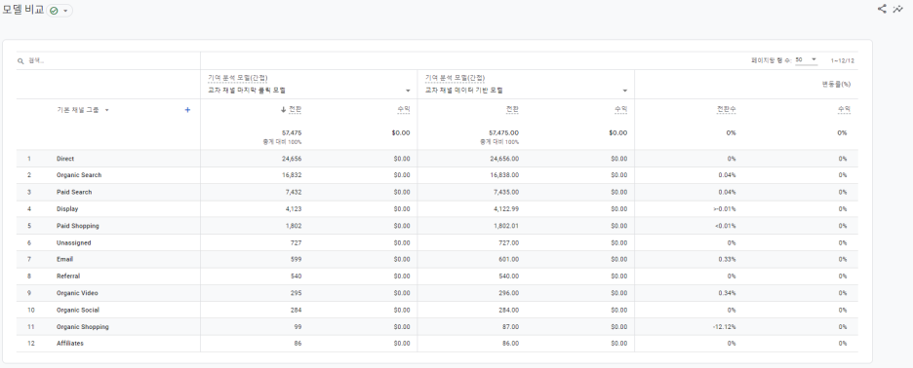The width and height of the screenshot is (913, 368).
Task: Sort by 전환 under data-driven model
Action: tap(512, 109)
